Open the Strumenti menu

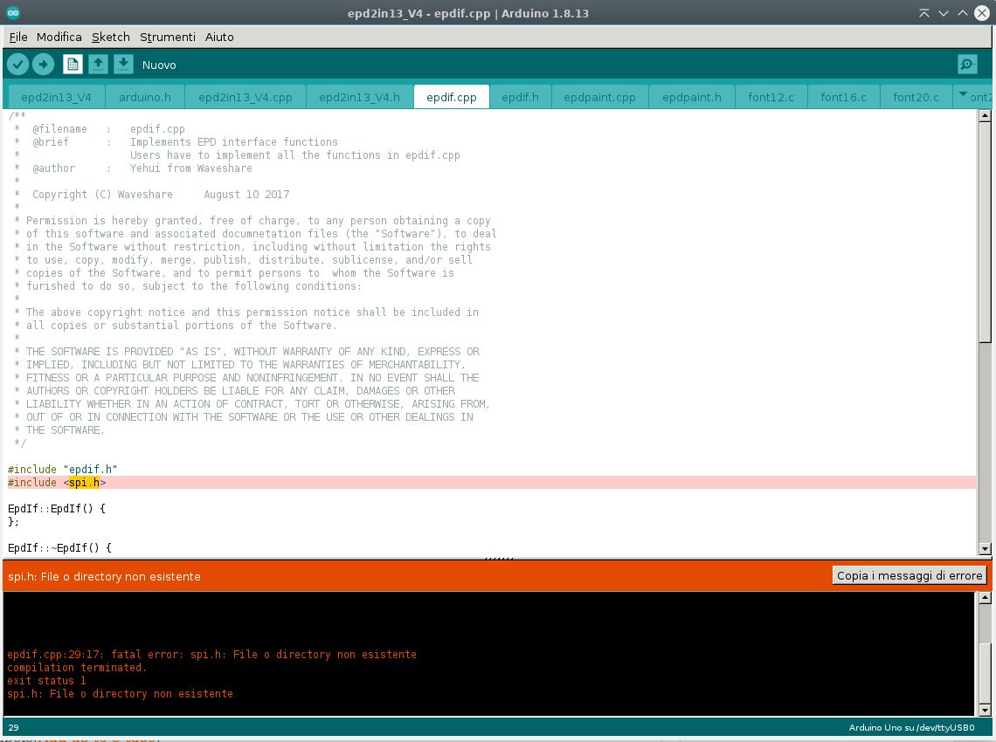click(x=168, y=37)
